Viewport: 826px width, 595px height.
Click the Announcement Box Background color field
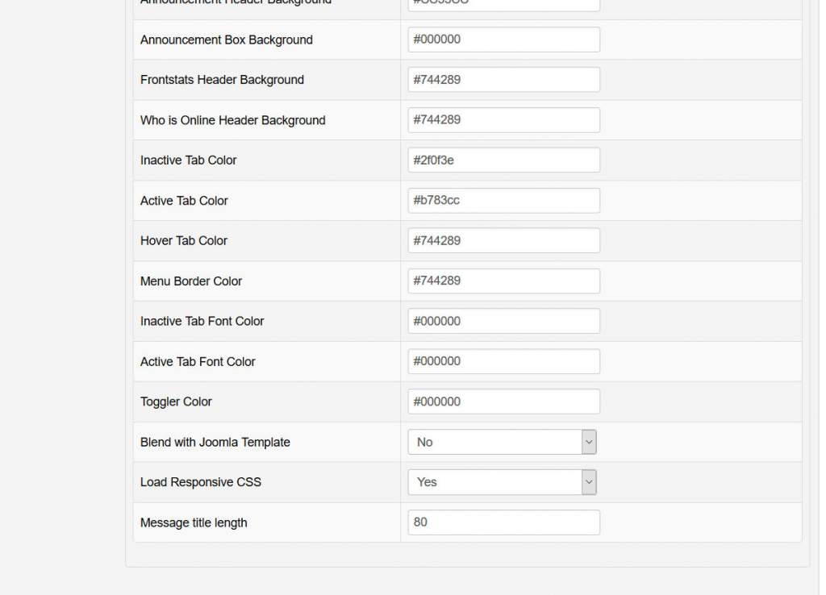point(503,40)
